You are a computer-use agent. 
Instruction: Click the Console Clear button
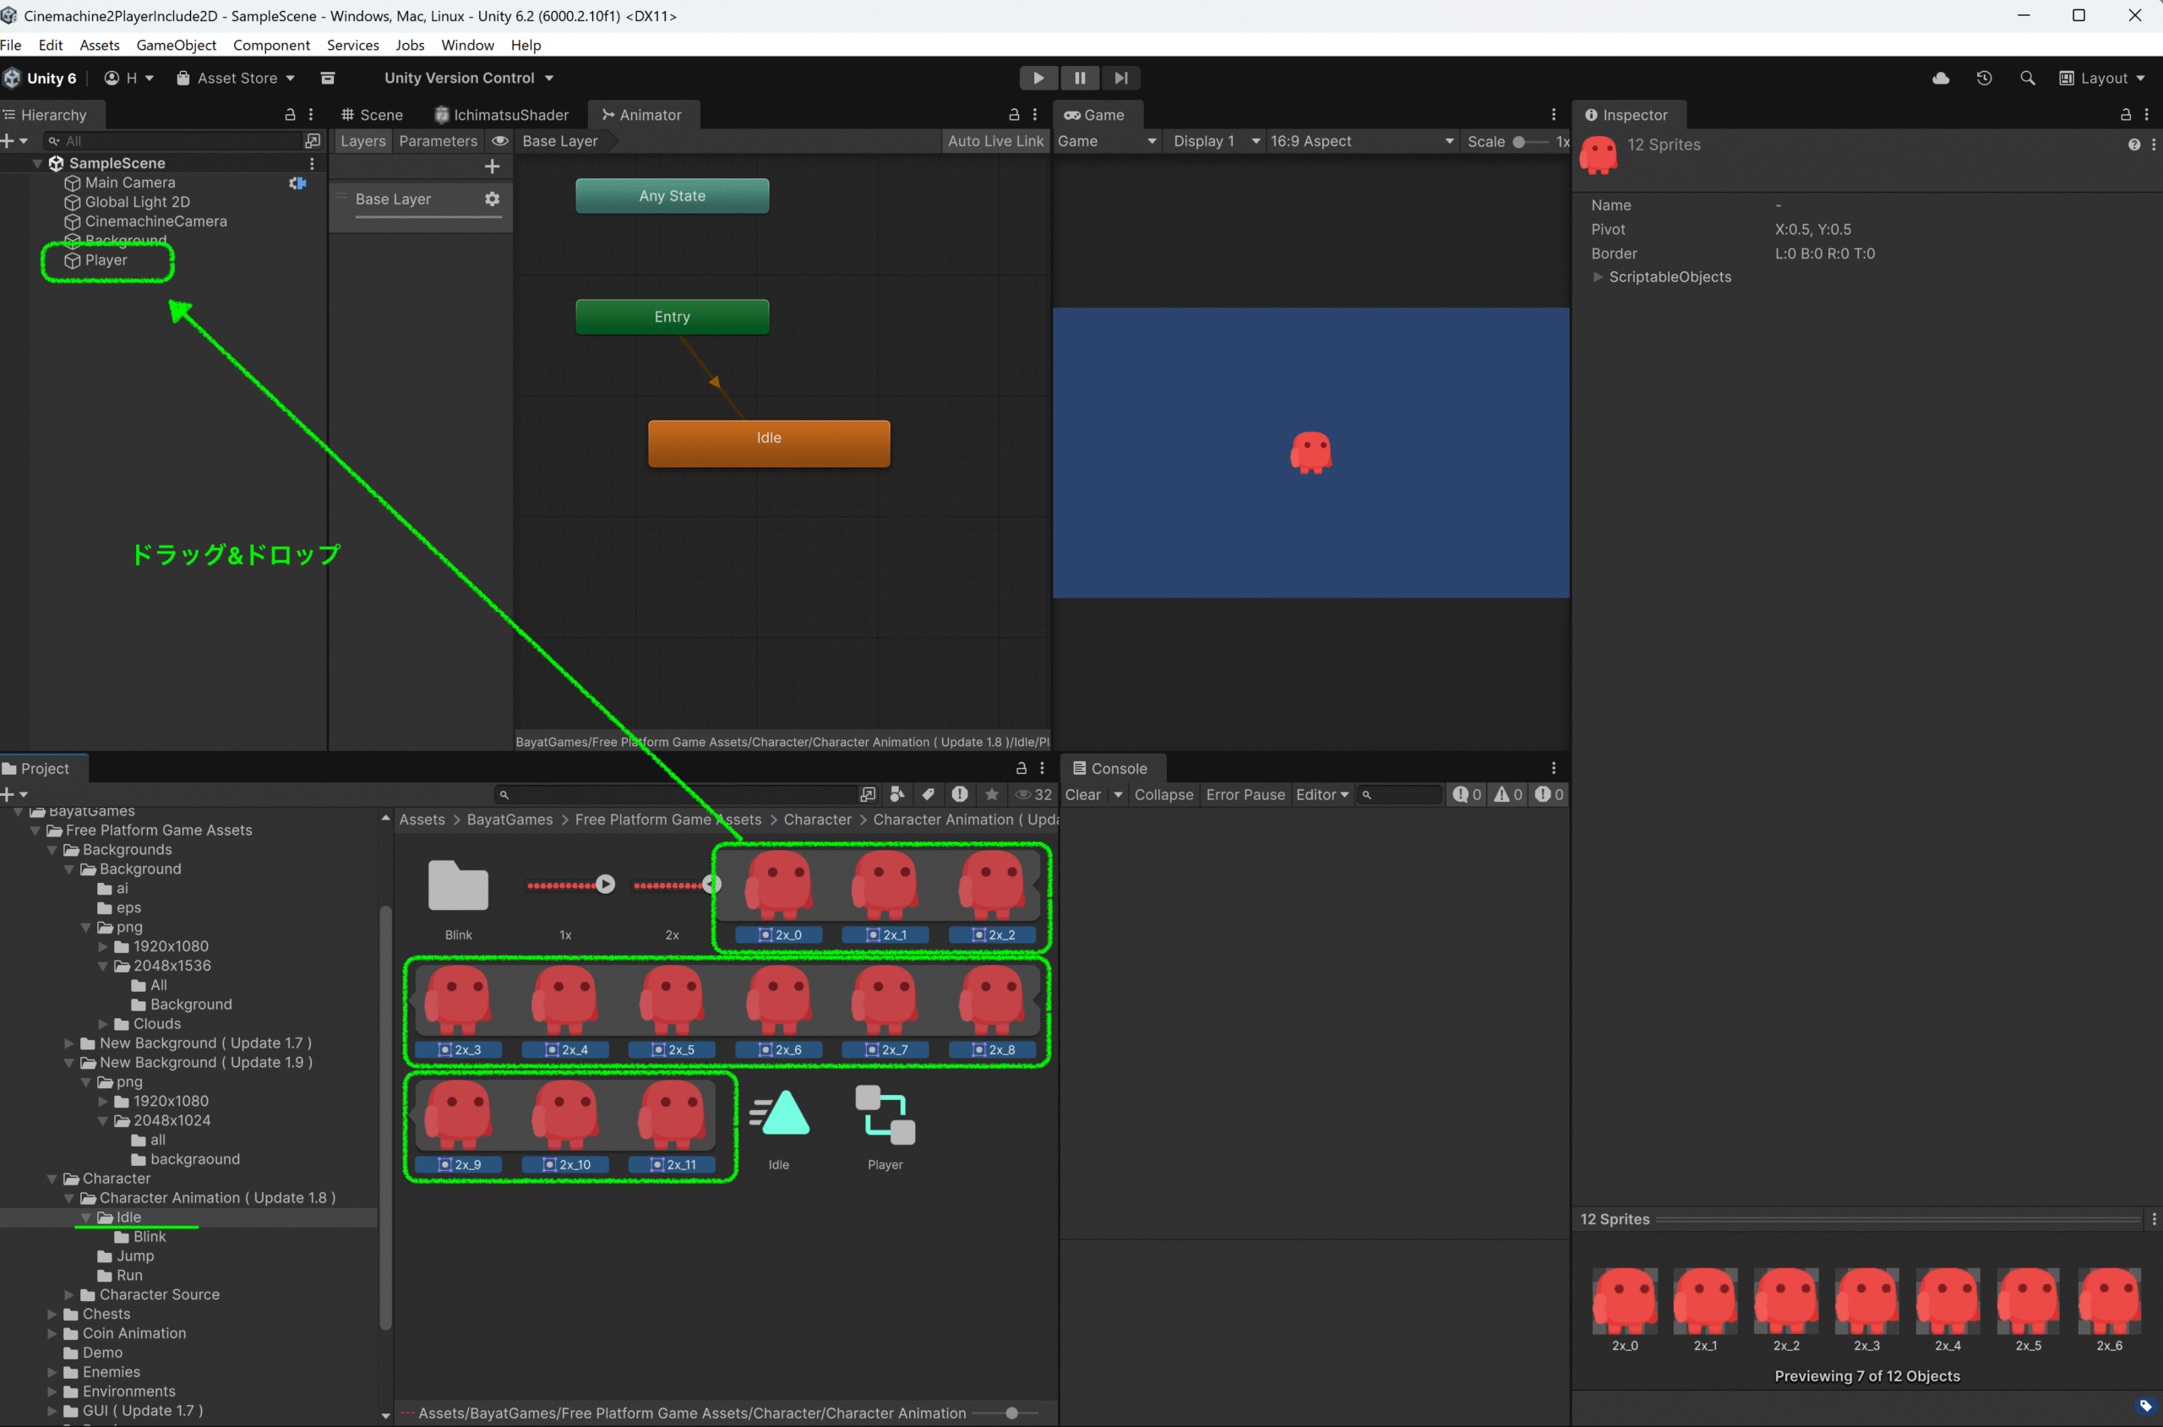pos(1083,794)
